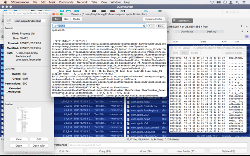Click the Delete (F8) button
The image size is (250, 156).
click(228, 151)
